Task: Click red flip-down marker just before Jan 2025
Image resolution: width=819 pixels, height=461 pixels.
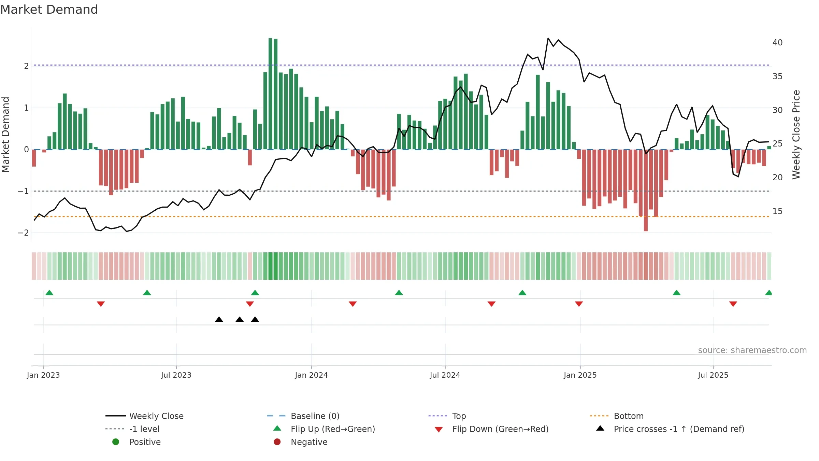Action: pyautogui.click(x=579, y=304)
